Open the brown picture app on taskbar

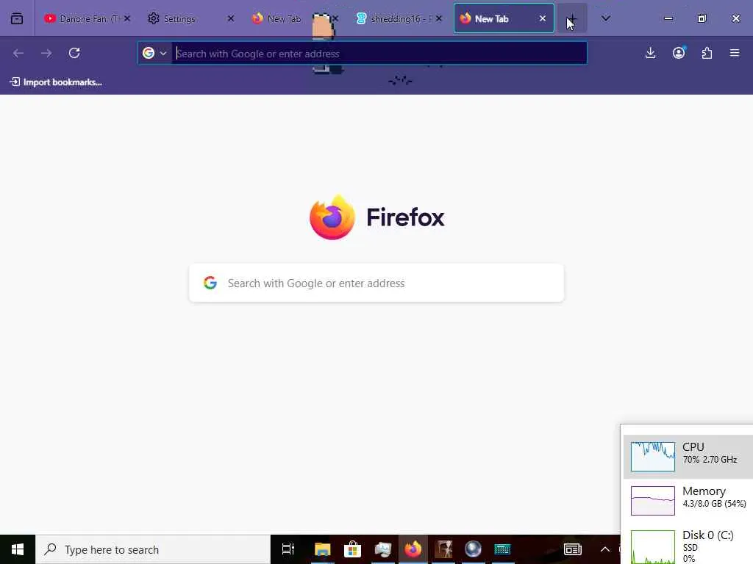tap(443, 549)
